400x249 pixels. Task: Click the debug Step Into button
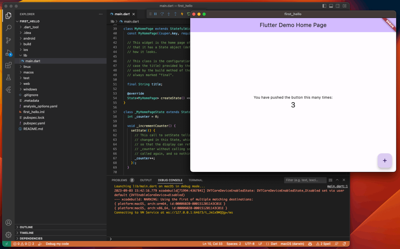tap(169, 14)
